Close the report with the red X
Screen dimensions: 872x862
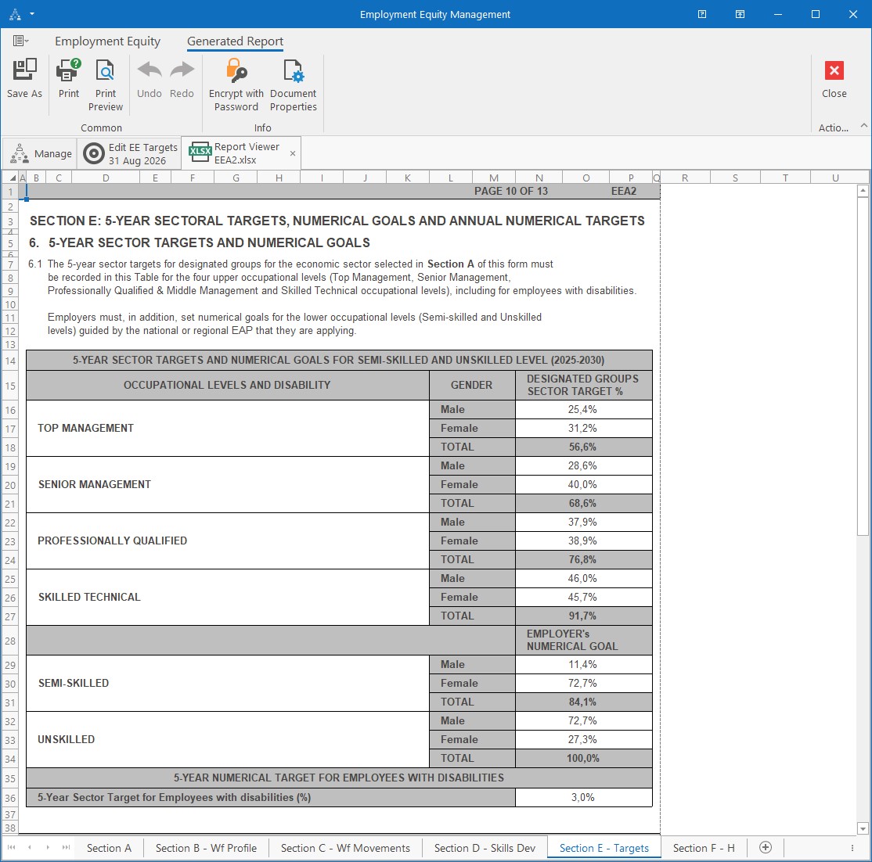tap(834, 70)
